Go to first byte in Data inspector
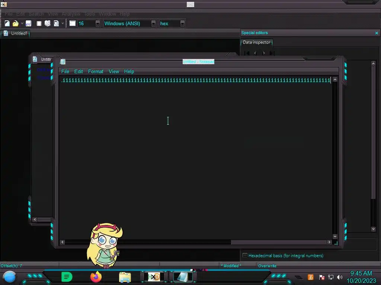The image size is (381, 285). (x=247, y=53)
